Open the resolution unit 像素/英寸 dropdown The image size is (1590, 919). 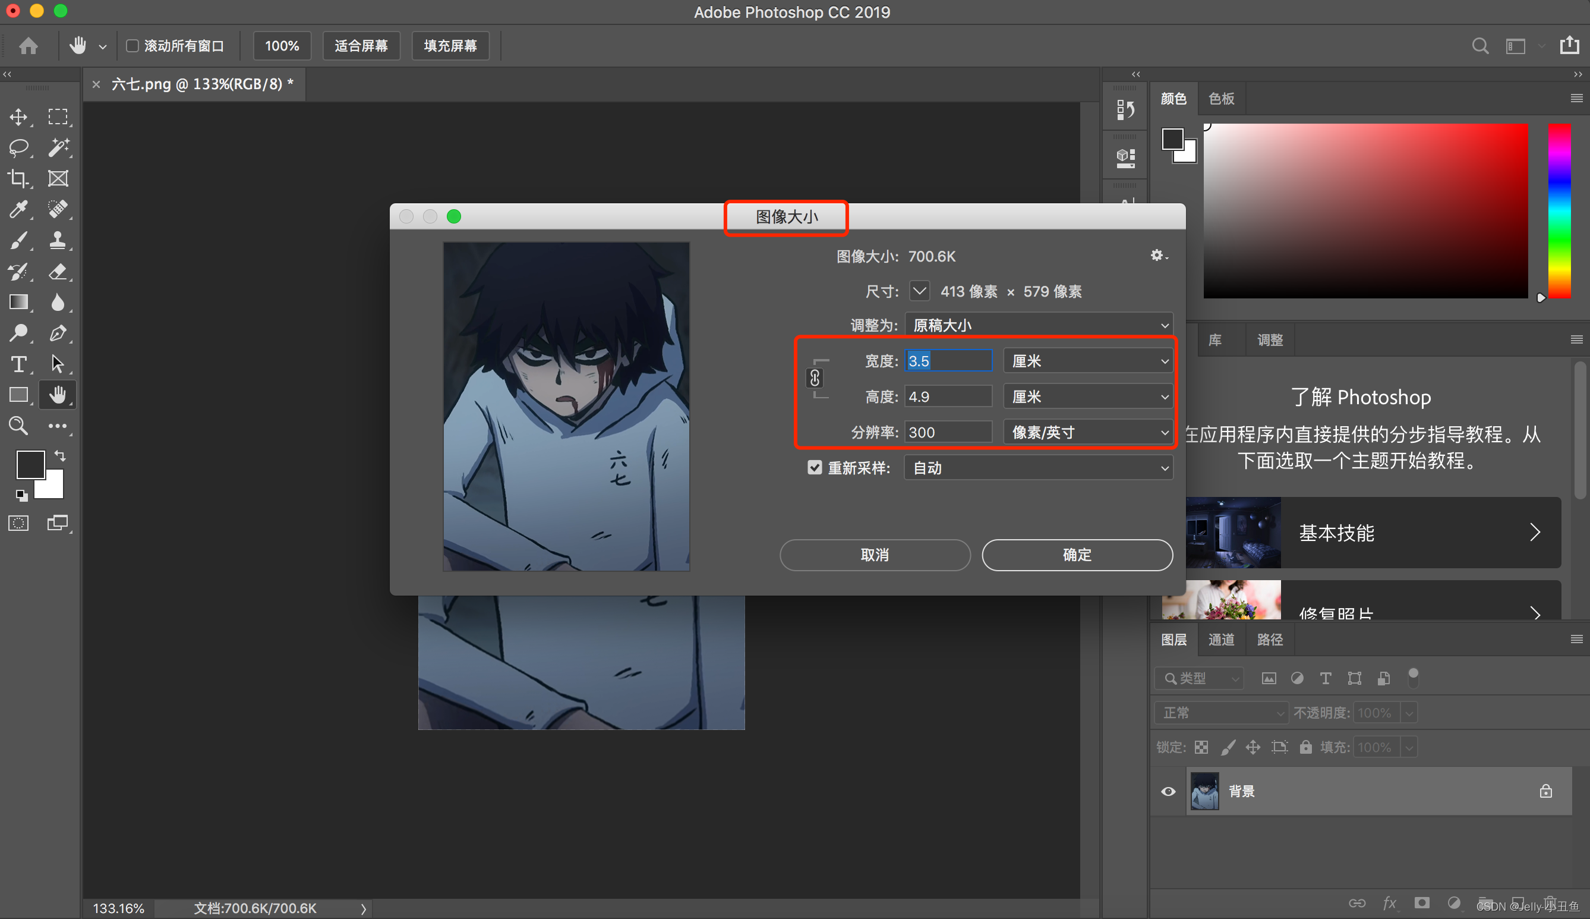pos(1088,432)
